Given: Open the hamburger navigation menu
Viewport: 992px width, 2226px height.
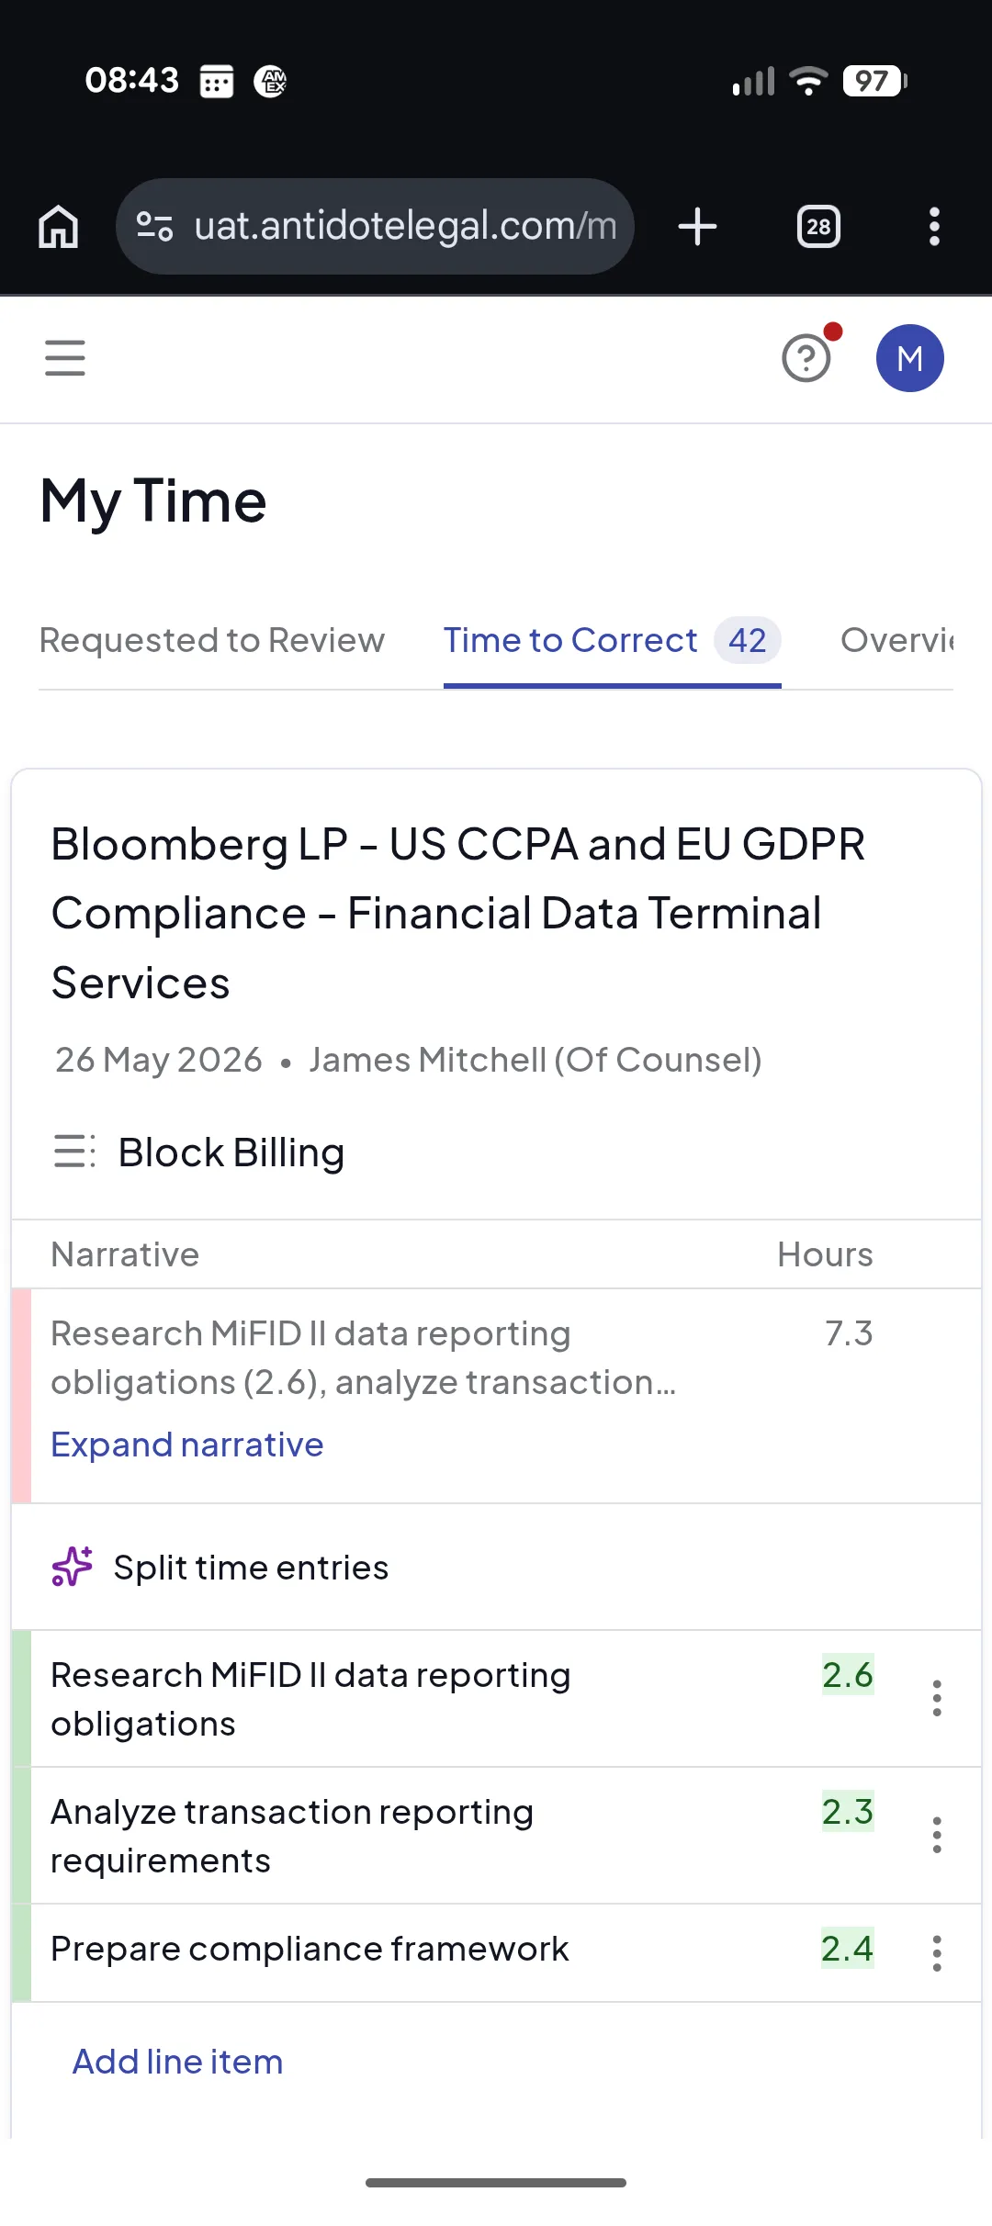Looking at the screenshot, I should pos(65,358).
